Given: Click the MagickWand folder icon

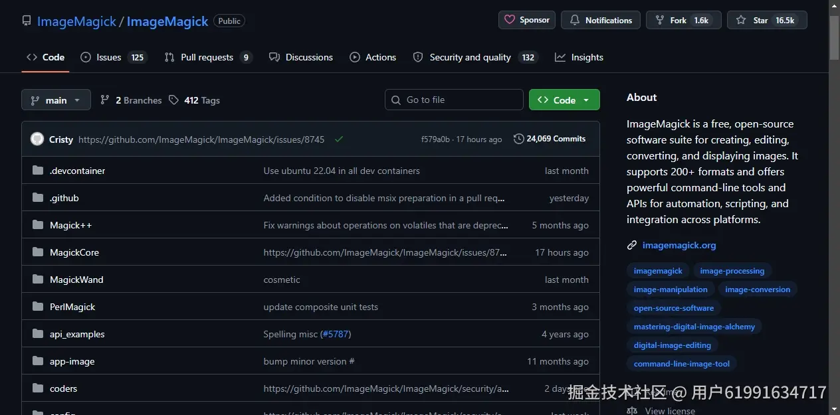Looking at the screenshot, I should click(38, 280).
